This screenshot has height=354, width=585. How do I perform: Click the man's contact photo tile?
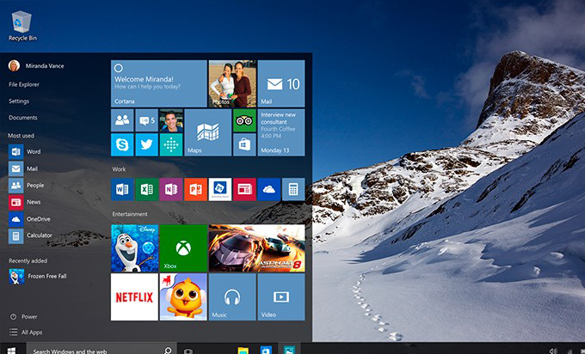pos(171,121)
